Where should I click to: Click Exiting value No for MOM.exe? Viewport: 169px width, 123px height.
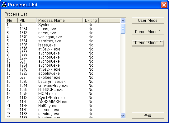[x=91, y=93]
